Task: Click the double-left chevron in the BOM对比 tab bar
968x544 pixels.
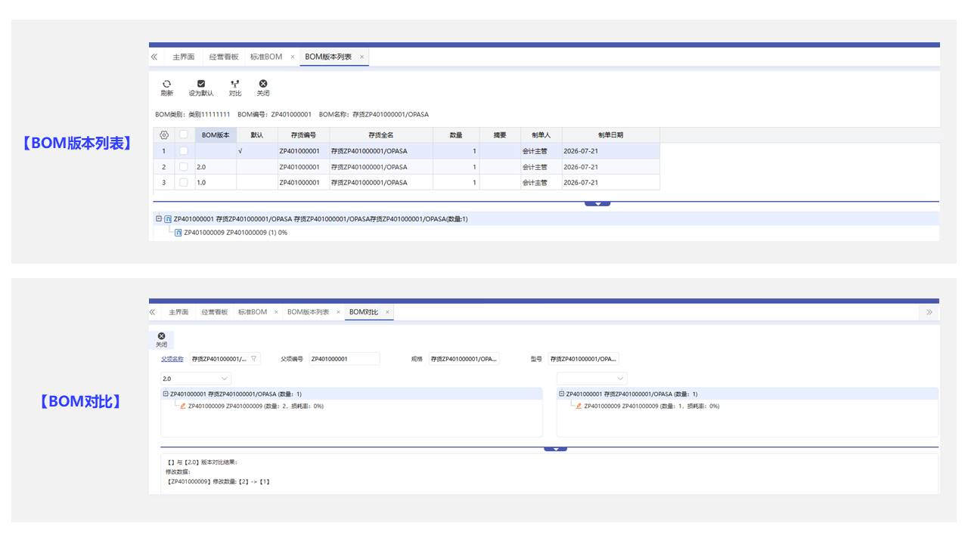Action: coord(153,312)
